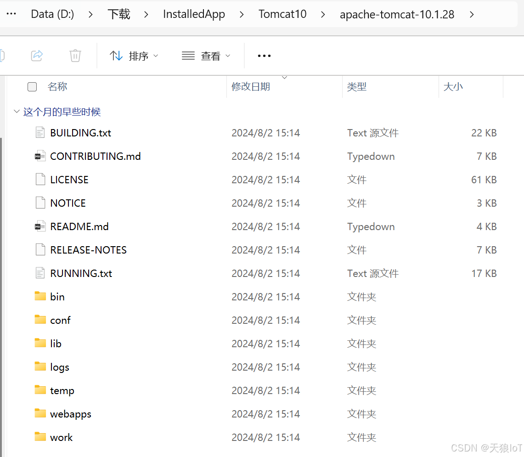
Task: Open the sort (排序) dropdown
Action: click(x=134, y=56)
